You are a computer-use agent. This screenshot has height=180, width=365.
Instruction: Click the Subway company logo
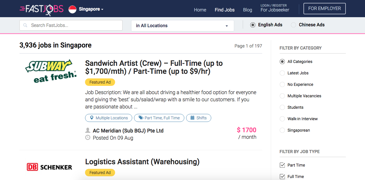[x=51, y=71]
